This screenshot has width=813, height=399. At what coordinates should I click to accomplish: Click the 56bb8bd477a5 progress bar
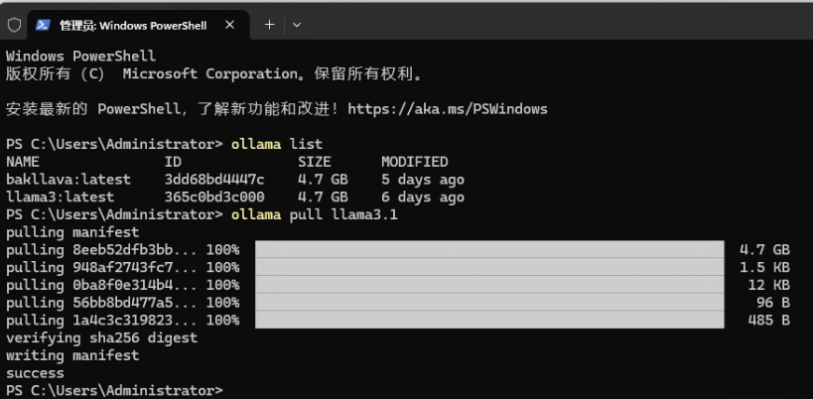point(488,302)
